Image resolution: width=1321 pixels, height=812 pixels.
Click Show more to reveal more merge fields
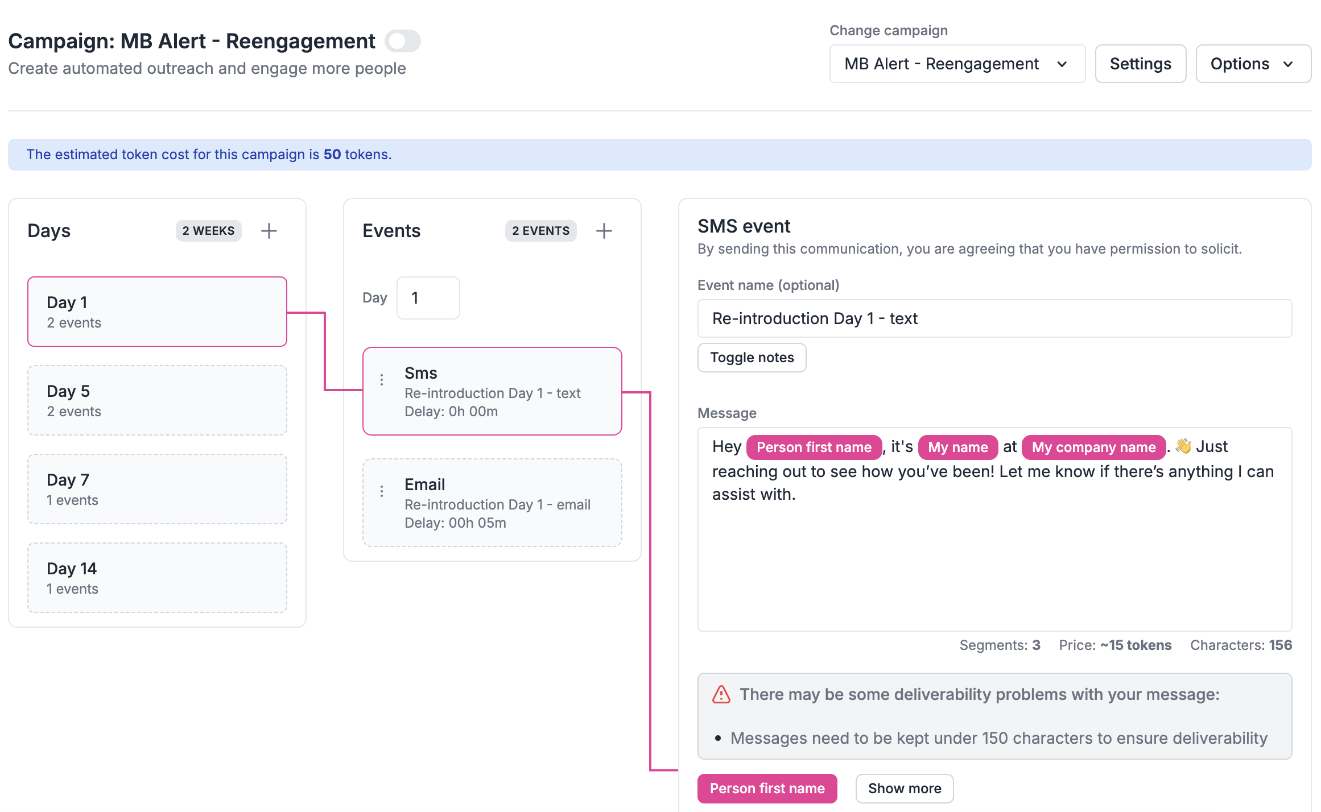[x=904, y=788]
